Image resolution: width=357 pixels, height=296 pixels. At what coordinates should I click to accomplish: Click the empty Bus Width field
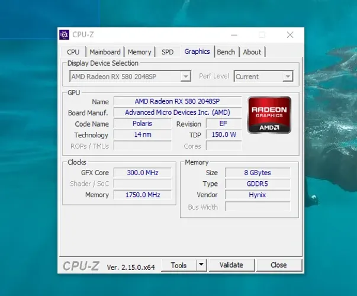(258, 207)
